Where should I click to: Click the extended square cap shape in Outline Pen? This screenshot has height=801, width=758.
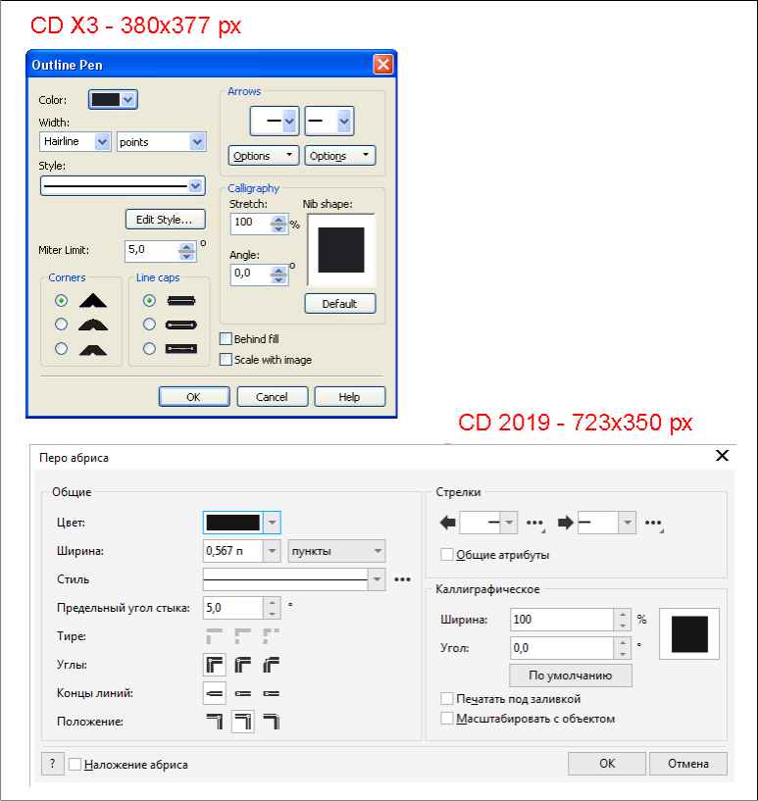pos(181,349)
